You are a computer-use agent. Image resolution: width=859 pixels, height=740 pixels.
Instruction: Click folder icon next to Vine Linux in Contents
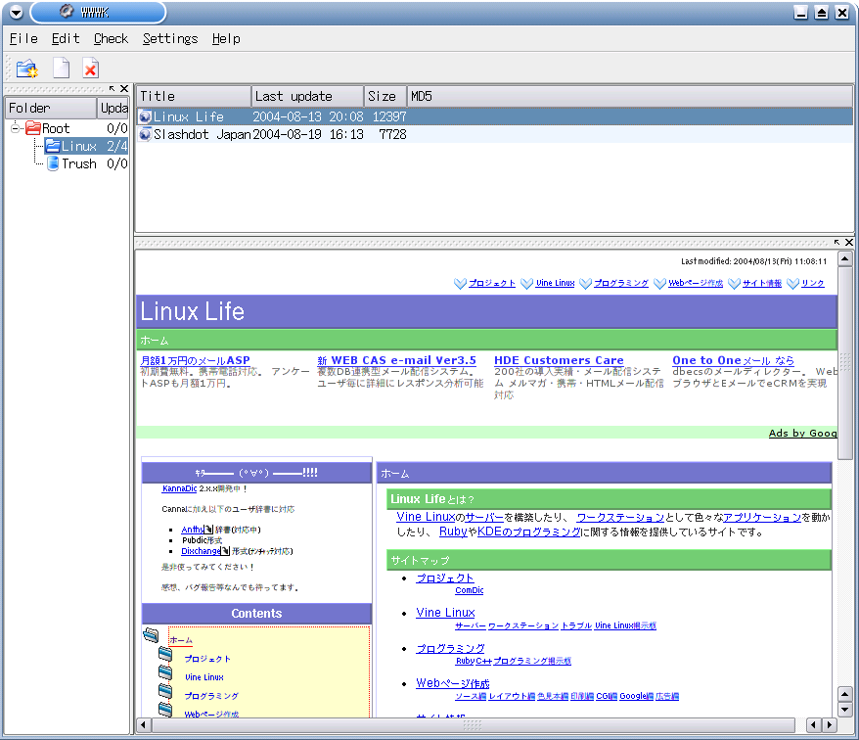(165, 672)
